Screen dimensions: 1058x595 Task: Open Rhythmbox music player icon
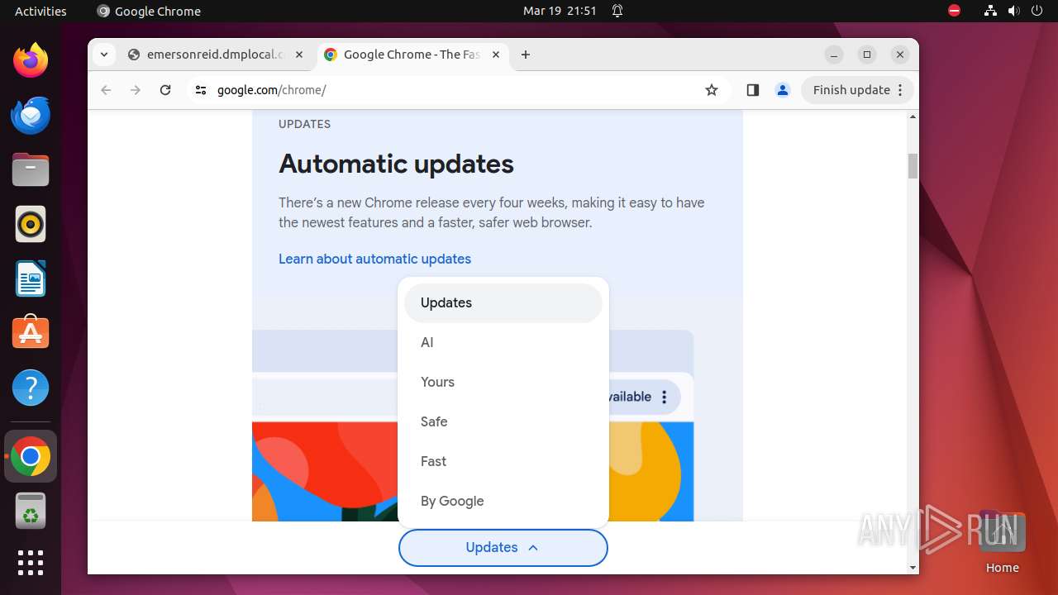(31, 224)
